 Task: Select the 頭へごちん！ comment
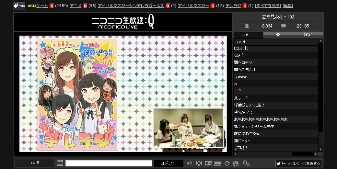pos(276,70)
